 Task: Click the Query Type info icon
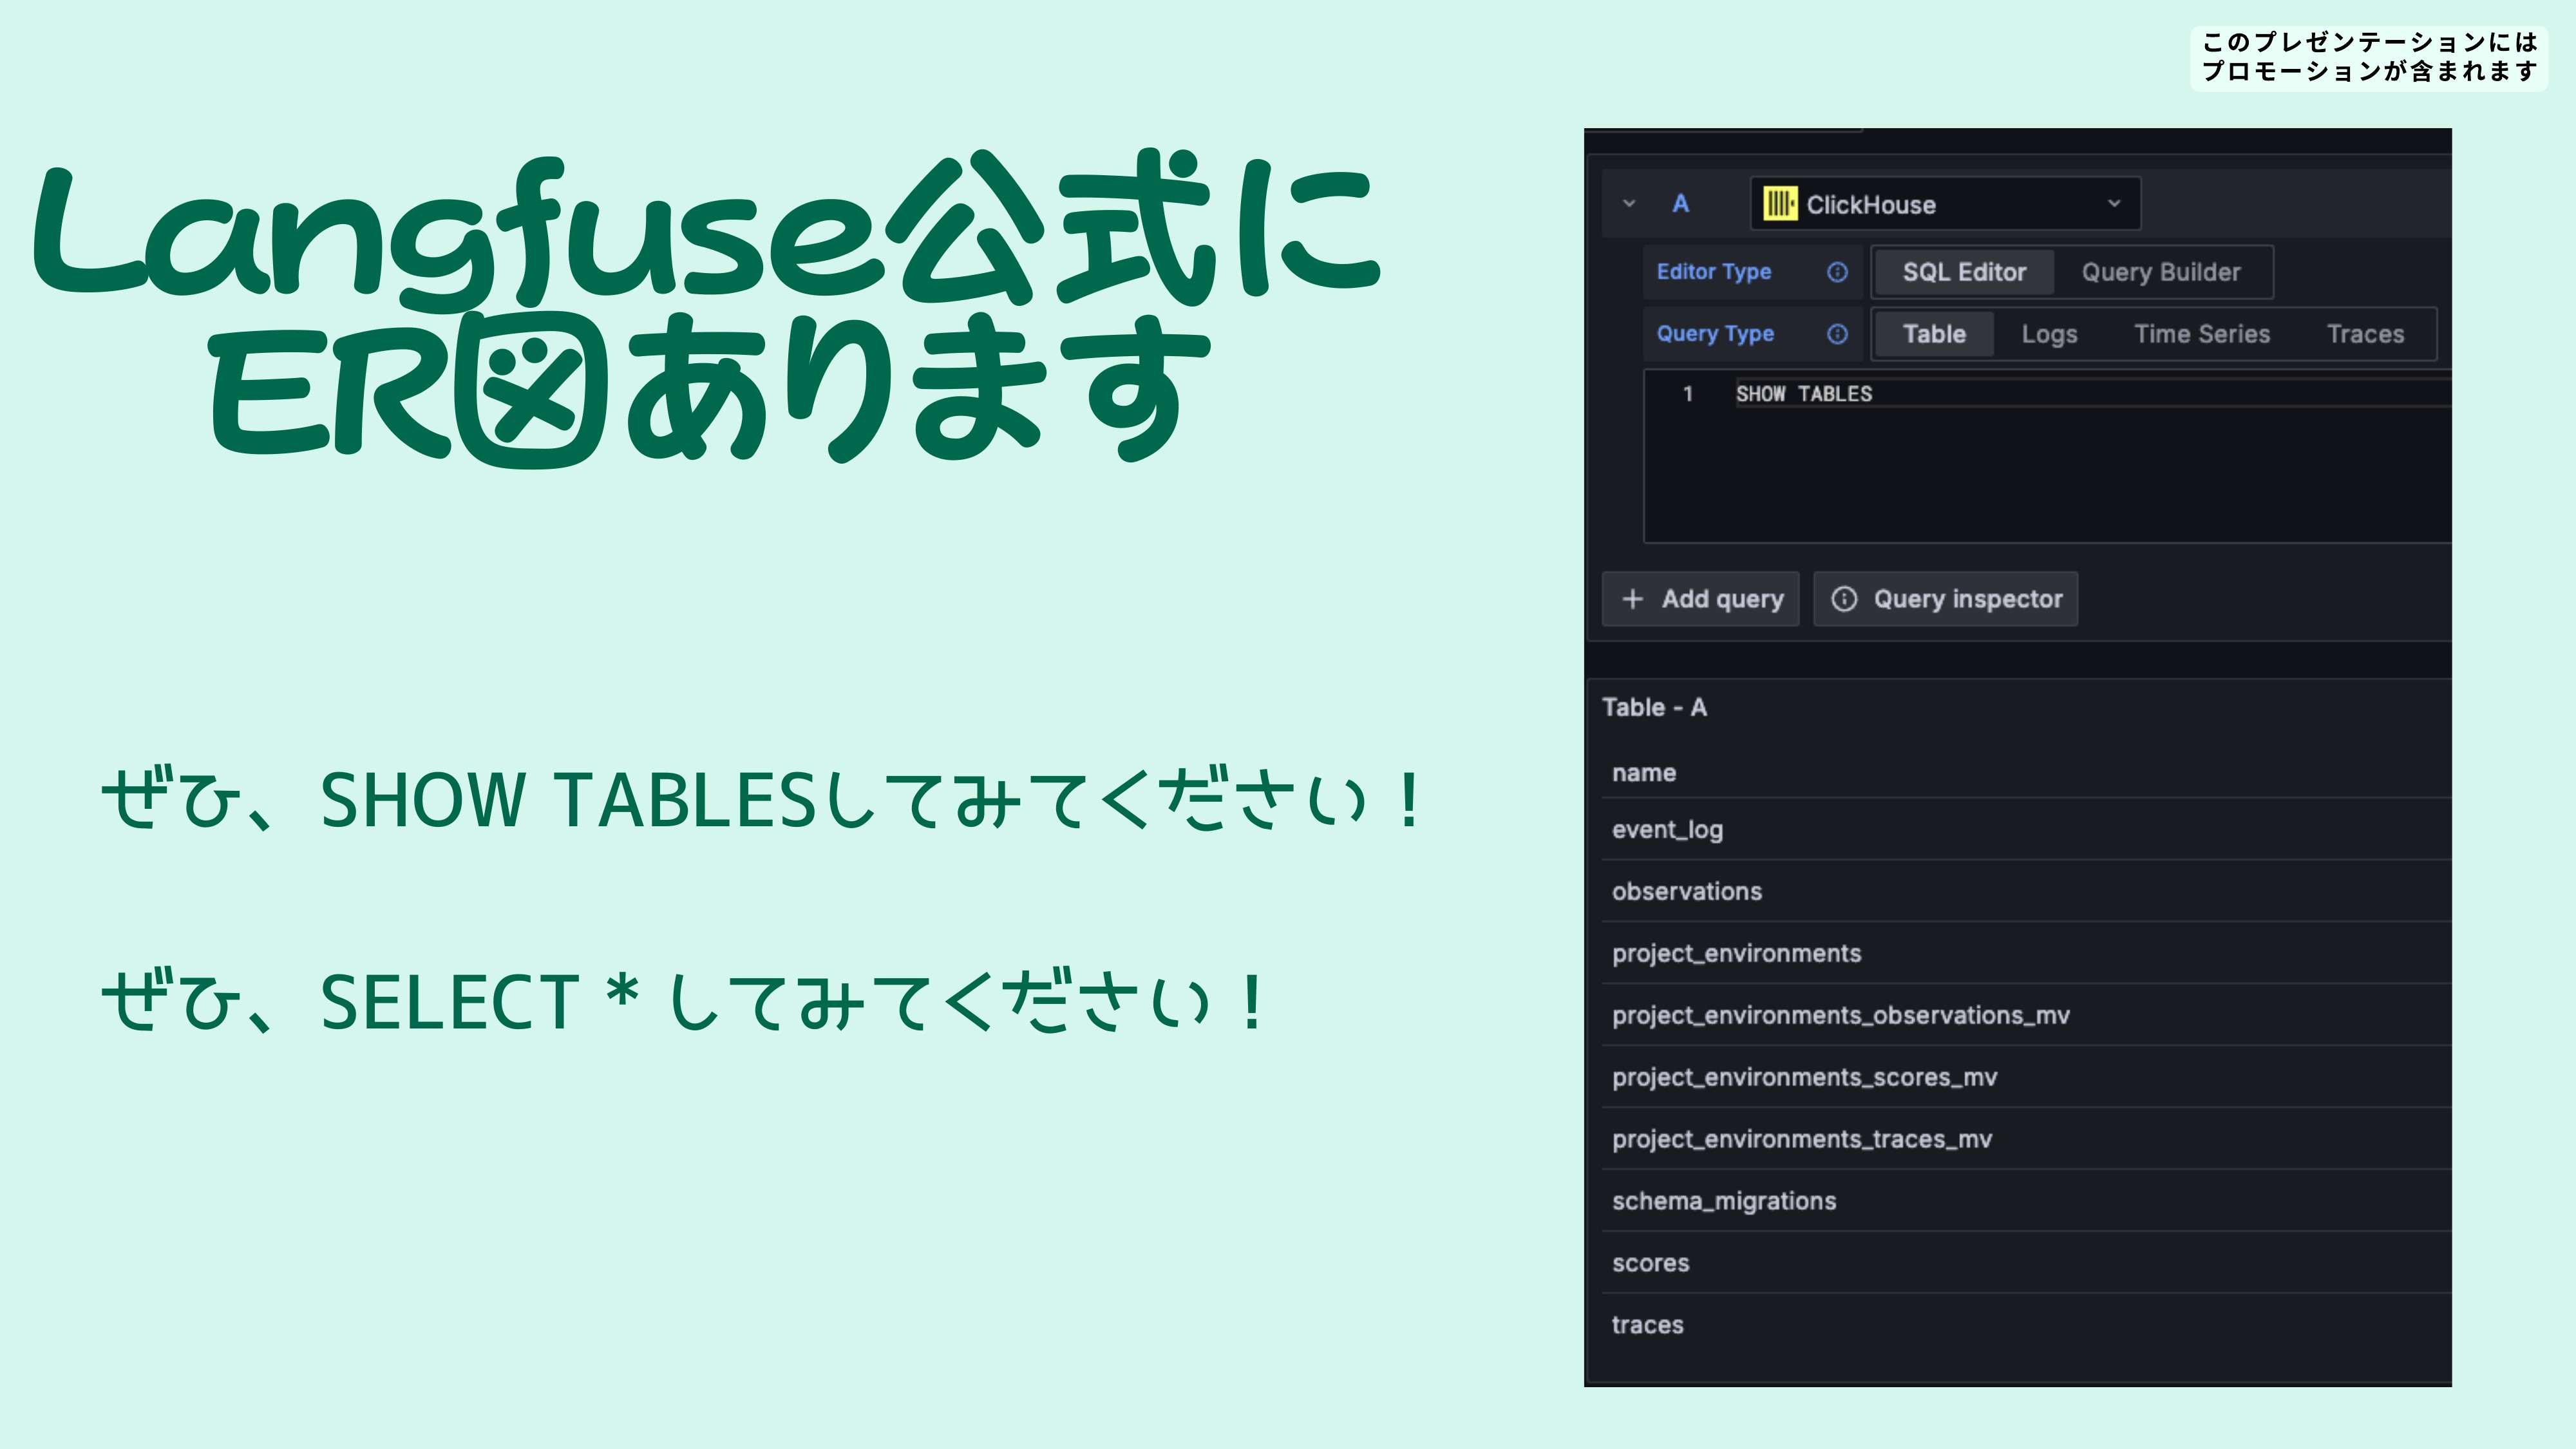click(1837, 334)
